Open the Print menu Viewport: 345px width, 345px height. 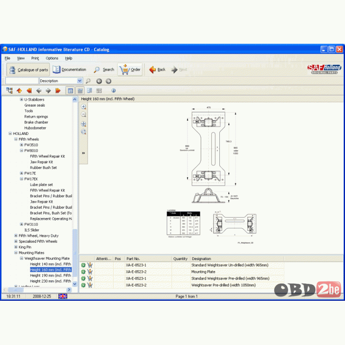pyautogui.click(x=35, y=58)
